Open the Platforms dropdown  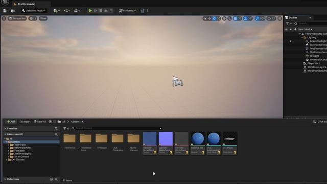point(127,11)
